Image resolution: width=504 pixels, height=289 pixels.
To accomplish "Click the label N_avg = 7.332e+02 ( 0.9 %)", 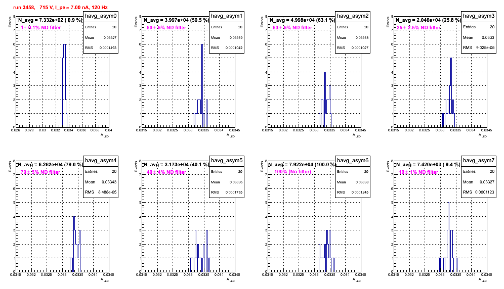I will [50, 20].
